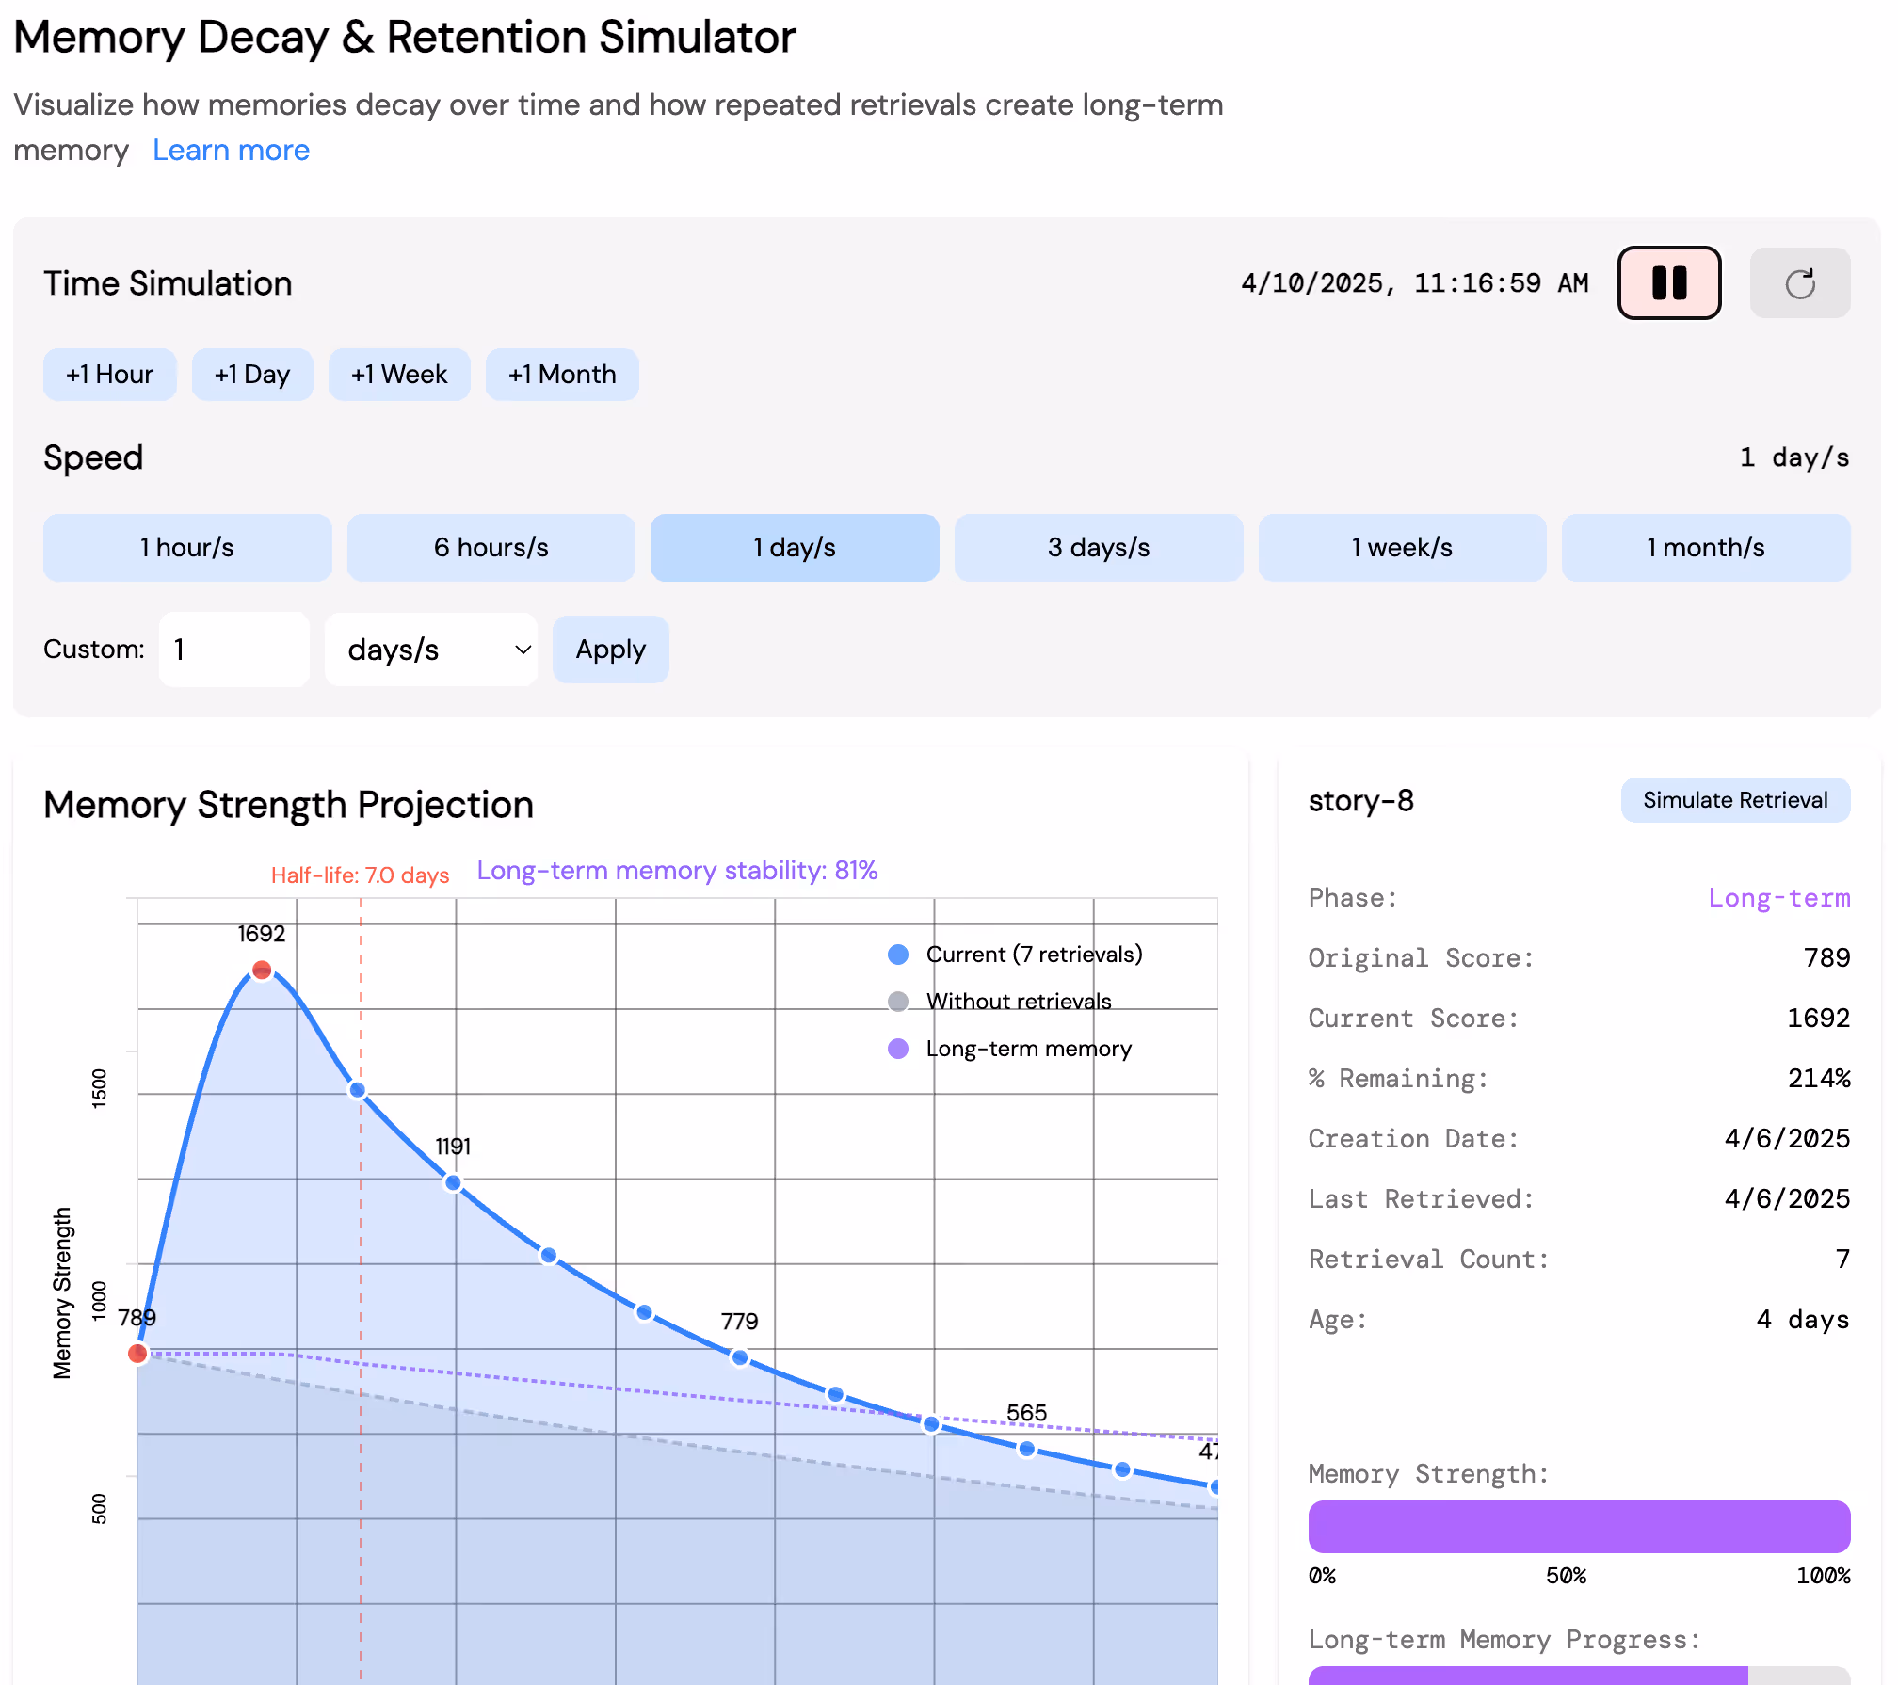Switch playback speed to 1 hour/s
The image size is (1898, 1685).
point(186,547)
